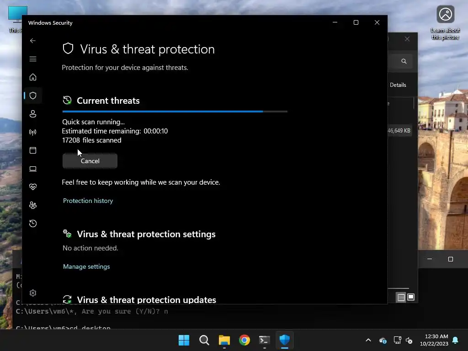Go back using the back arrow
The height and width of the screenshot is (351, 468).
33,41
